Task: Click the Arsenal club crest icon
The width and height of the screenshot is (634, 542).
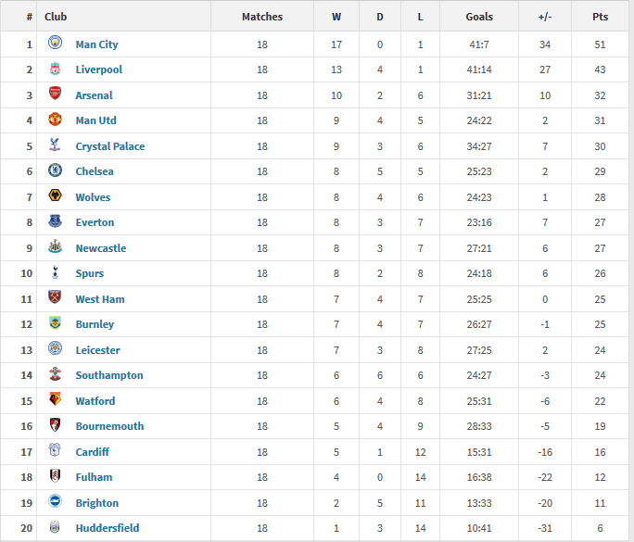Action: [55, 95]
